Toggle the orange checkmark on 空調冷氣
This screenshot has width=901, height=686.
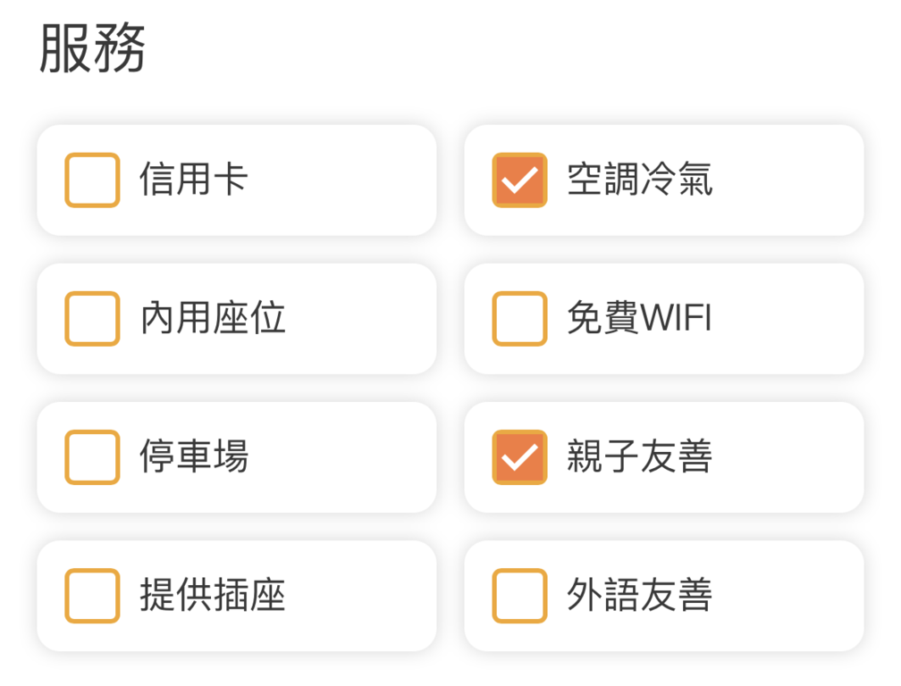point(519,180)
